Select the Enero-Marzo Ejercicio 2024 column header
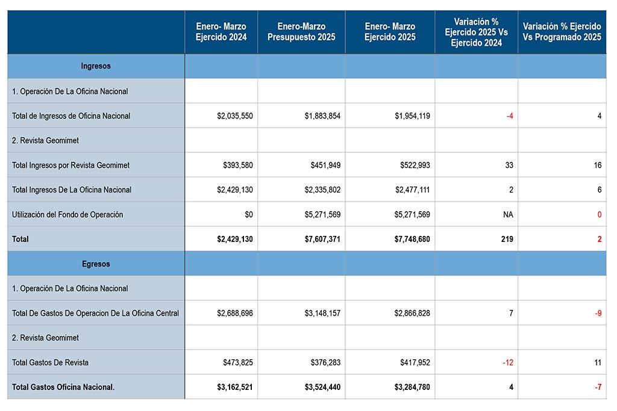 tap(221, 32)
